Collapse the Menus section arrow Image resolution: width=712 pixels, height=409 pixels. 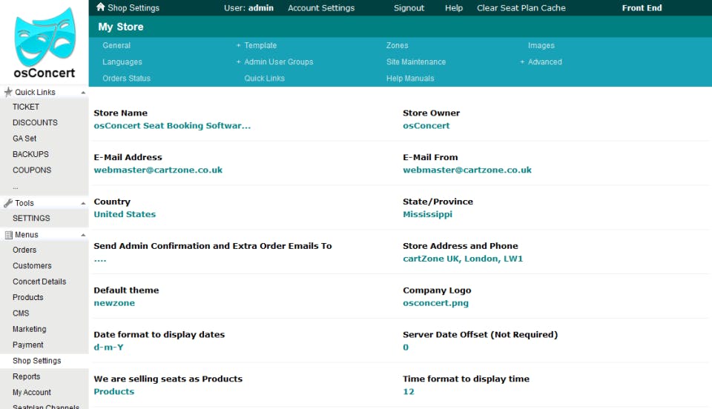point(83,235)
